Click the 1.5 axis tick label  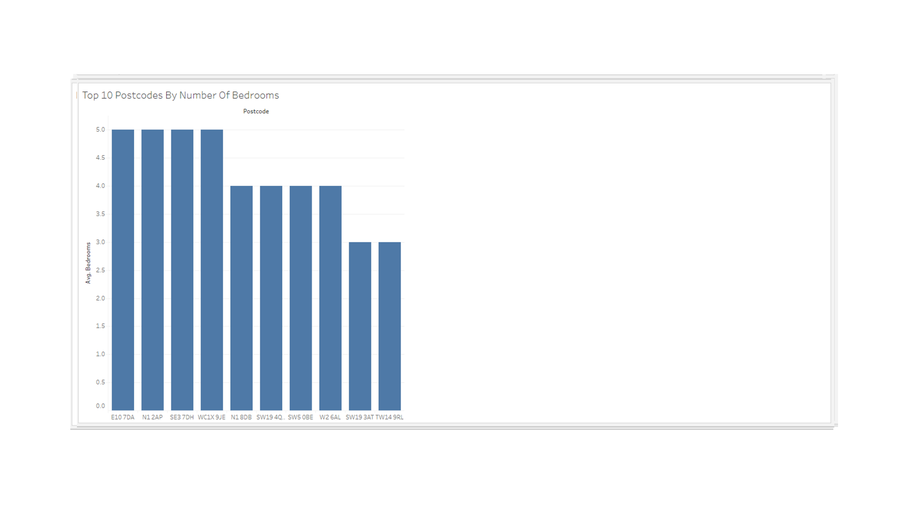click(101, 326)
